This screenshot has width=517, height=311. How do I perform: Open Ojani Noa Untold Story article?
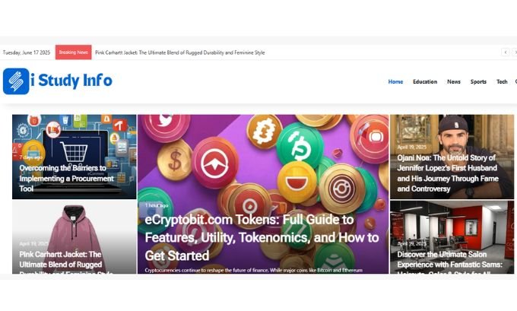448,173
